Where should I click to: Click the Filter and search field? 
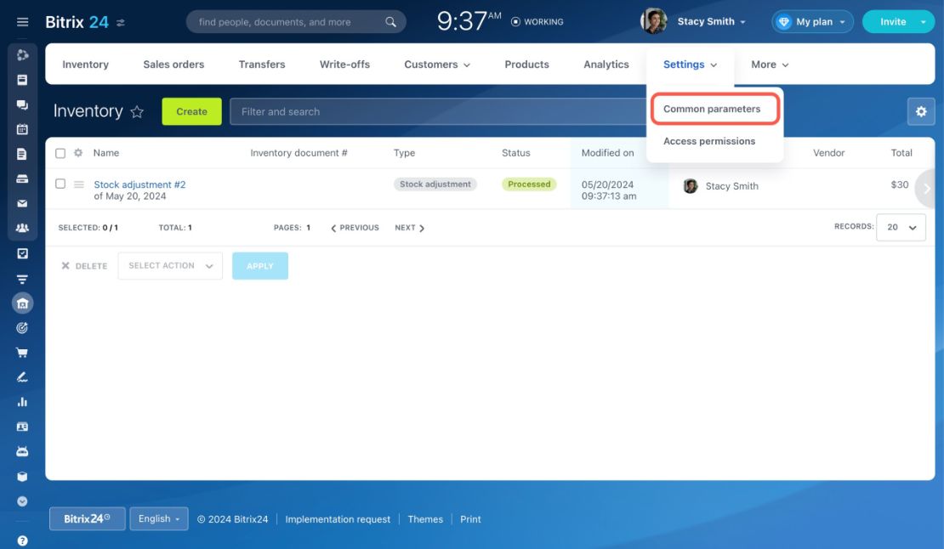click(x=438, y=112)
